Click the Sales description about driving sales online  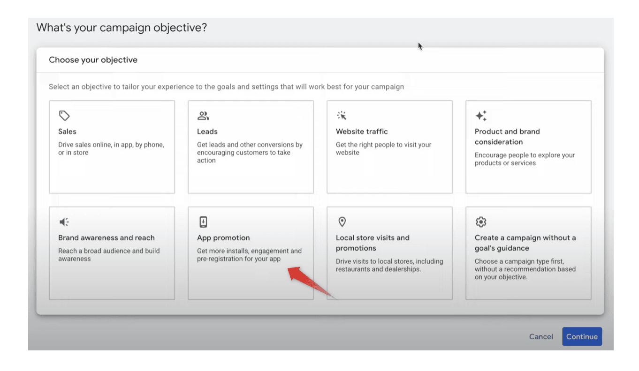click(111, 149)
